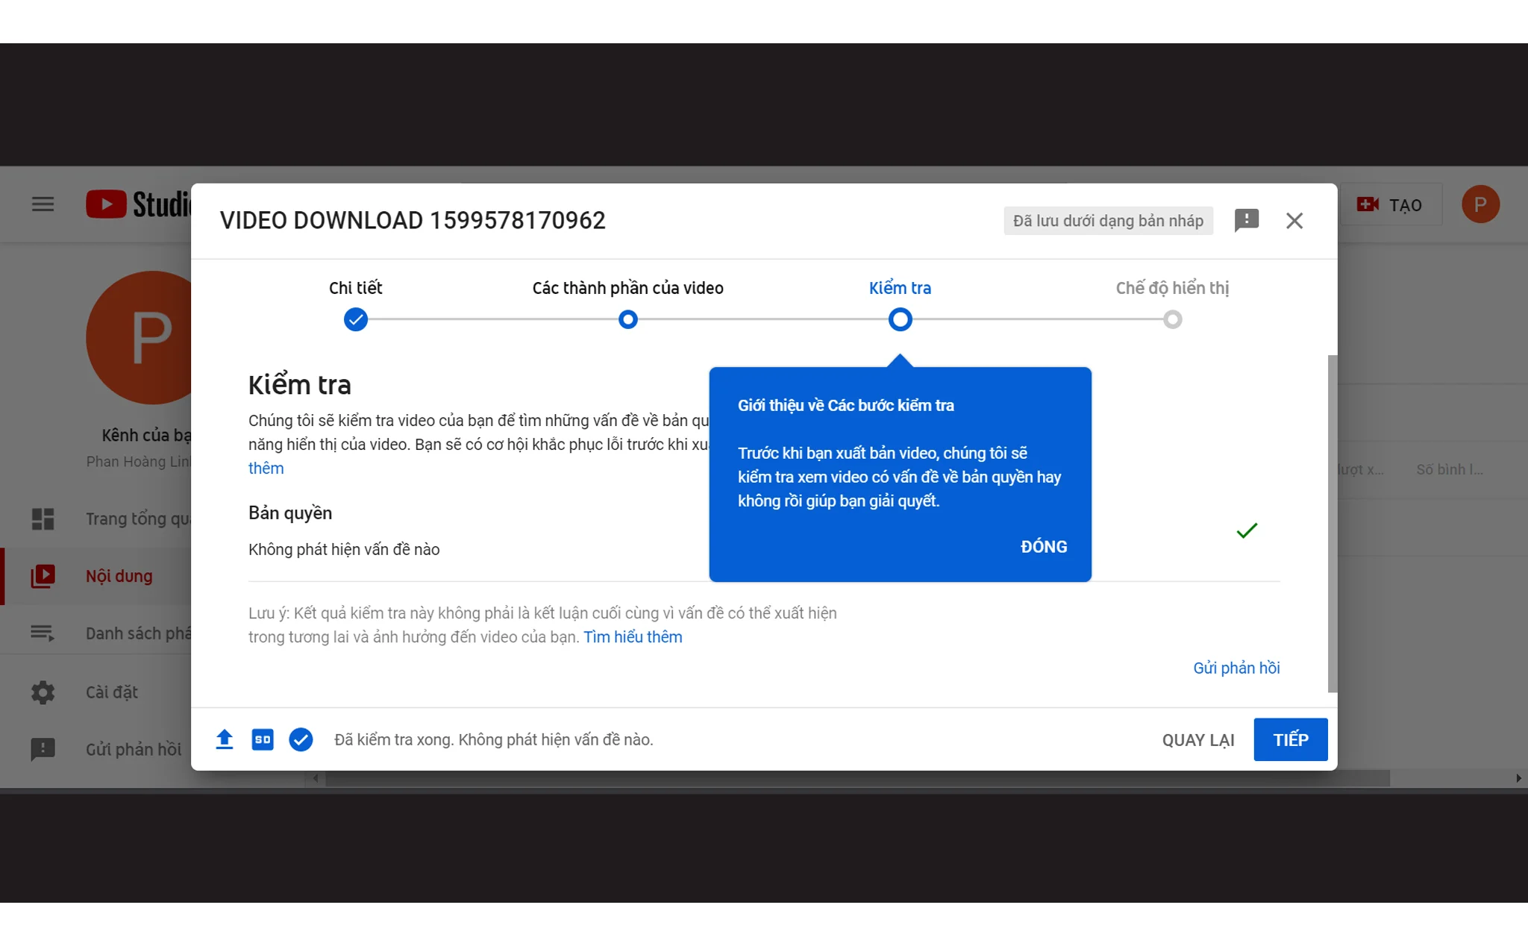Select the upload status icon
The height and width of the screenshot is (946, 1528).
click(x=224, y=739)
